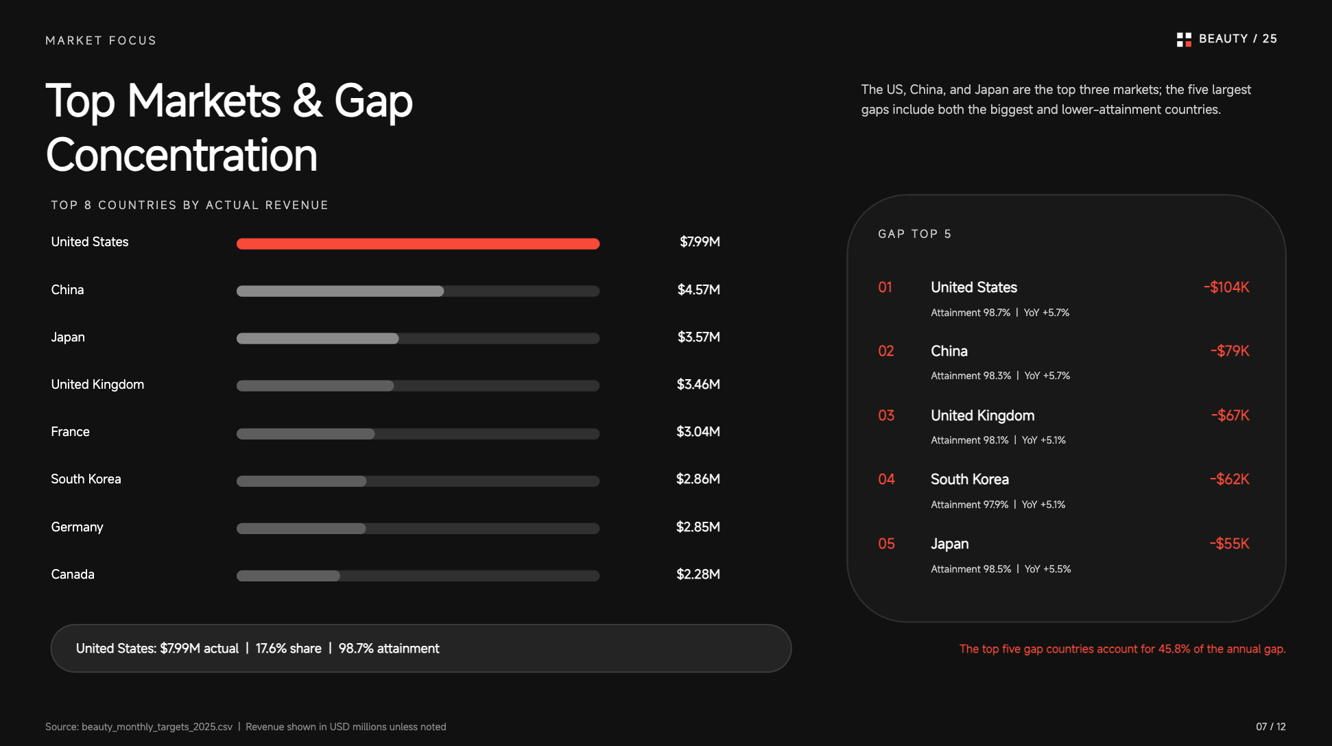Click 'South Korea' in Gap Top 5

(970, 479)
